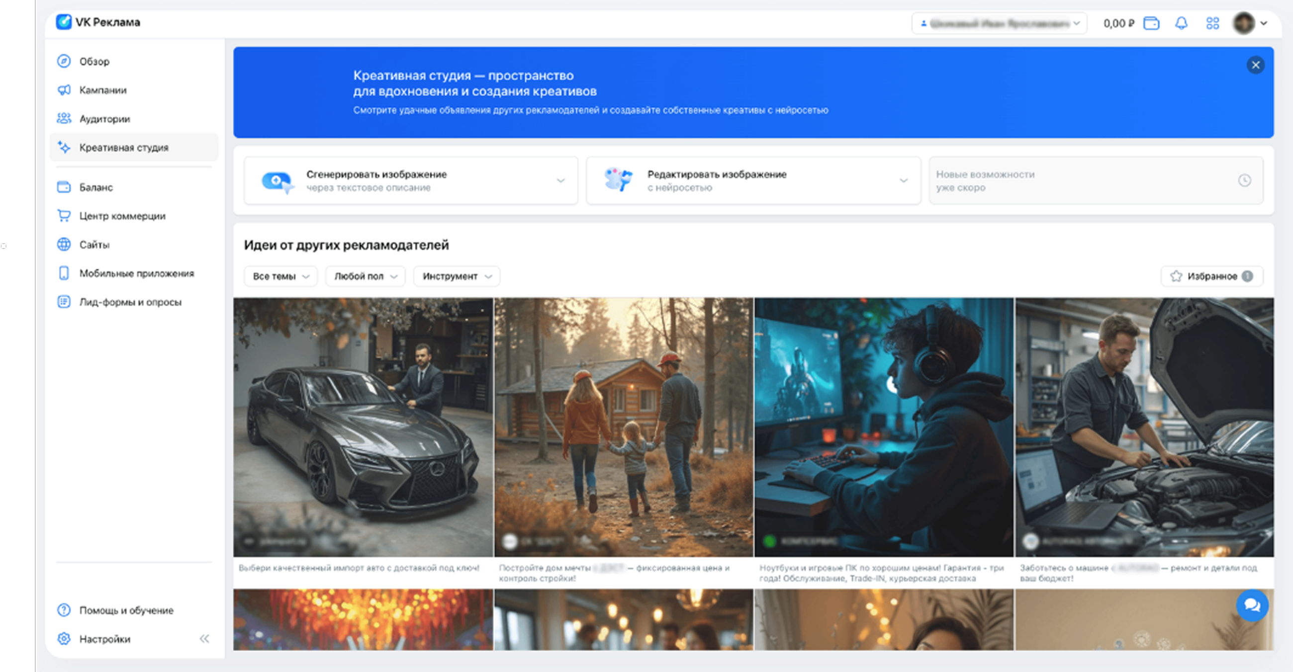Click the 0,00 ₽ balance amount
The width and height of the screenshot is (1293, 672).
[1119, 23]
